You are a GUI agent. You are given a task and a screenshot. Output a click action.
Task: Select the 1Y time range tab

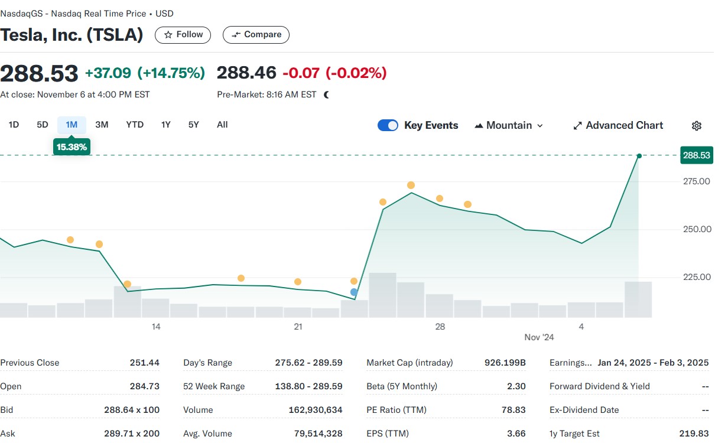click(166, 125)
